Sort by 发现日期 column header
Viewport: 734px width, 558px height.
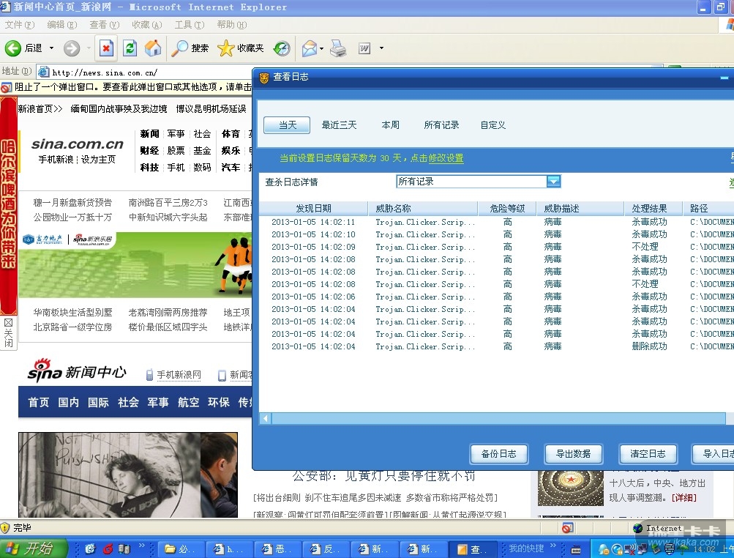(313, 209)
